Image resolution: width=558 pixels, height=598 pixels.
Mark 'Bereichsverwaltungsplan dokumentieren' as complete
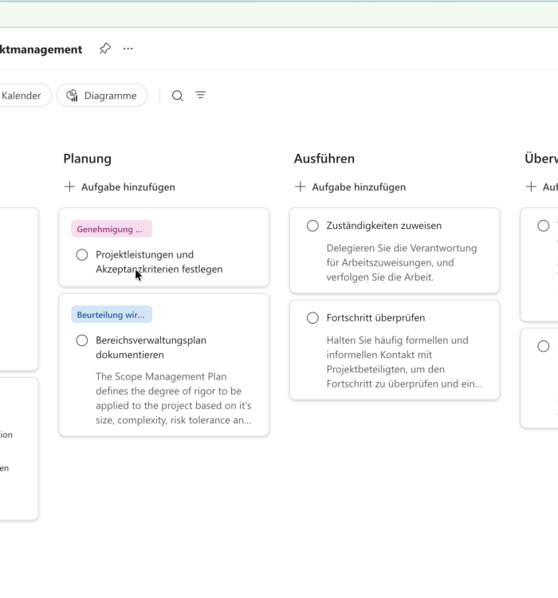tap(82, 340)
